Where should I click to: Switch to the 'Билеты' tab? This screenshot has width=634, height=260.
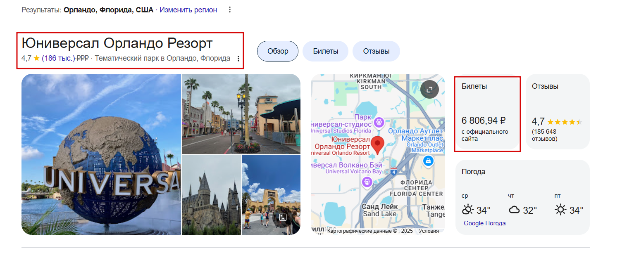(x=326, y=51)
